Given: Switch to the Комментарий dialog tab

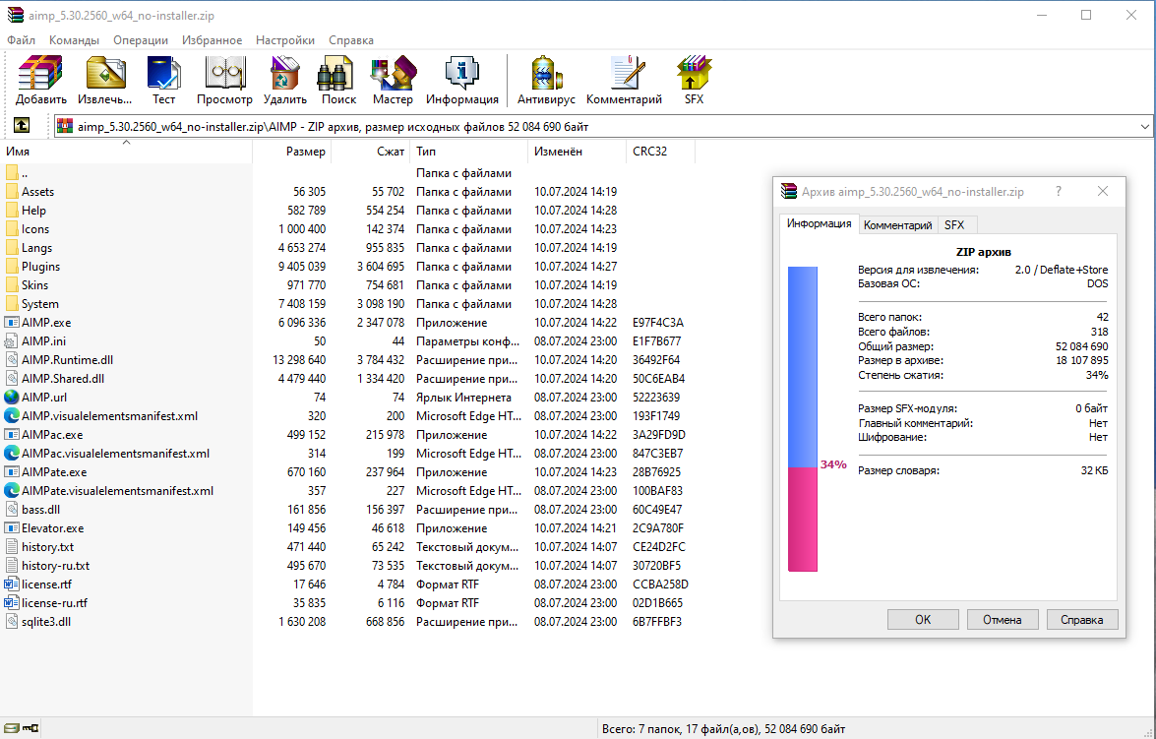Looking at the screenshot, I should tap(897, 225).
